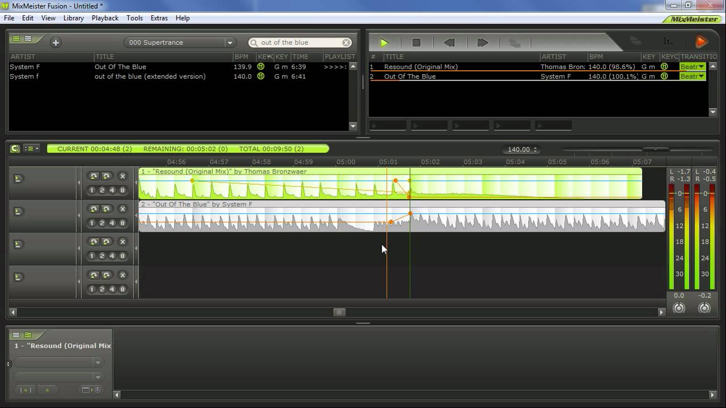
Task: Open the Extras menu
Action: 159,18
